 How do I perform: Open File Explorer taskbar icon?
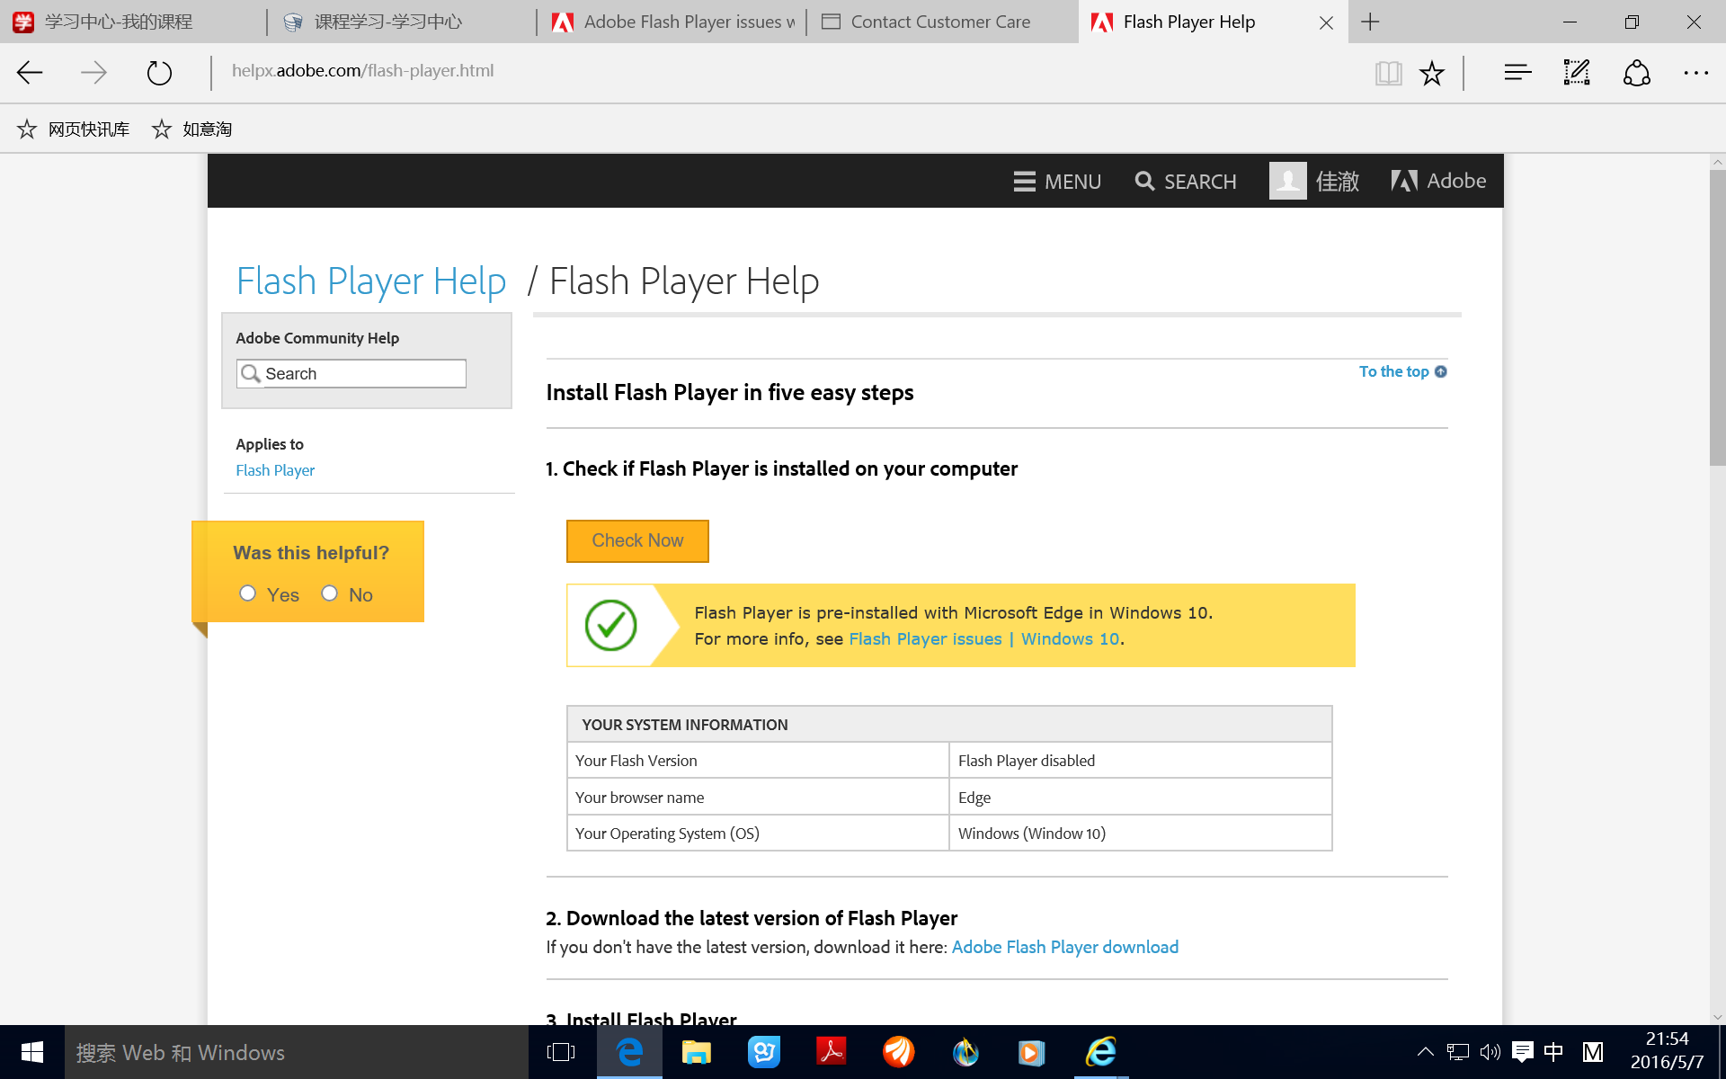697,1052
